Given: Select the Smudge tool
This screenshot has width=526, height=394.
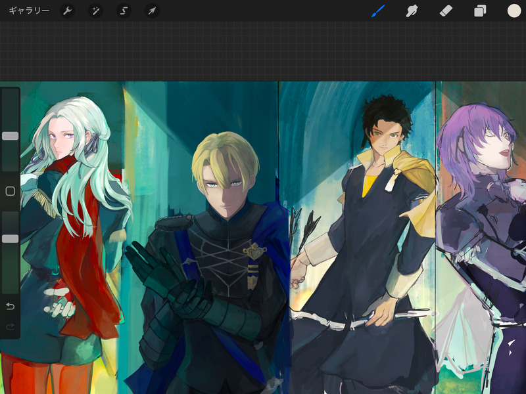Looking at the screenshot, I should [412, 11].
